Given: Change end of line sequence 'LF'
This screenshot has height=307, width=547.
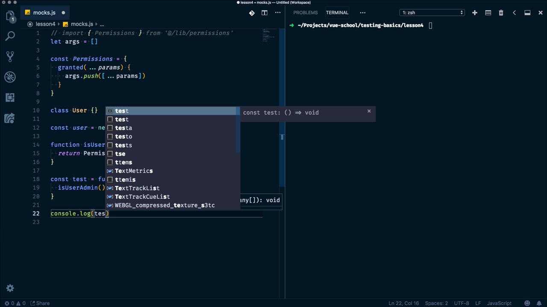Looking at the screenshot, I should click(478, 303).
